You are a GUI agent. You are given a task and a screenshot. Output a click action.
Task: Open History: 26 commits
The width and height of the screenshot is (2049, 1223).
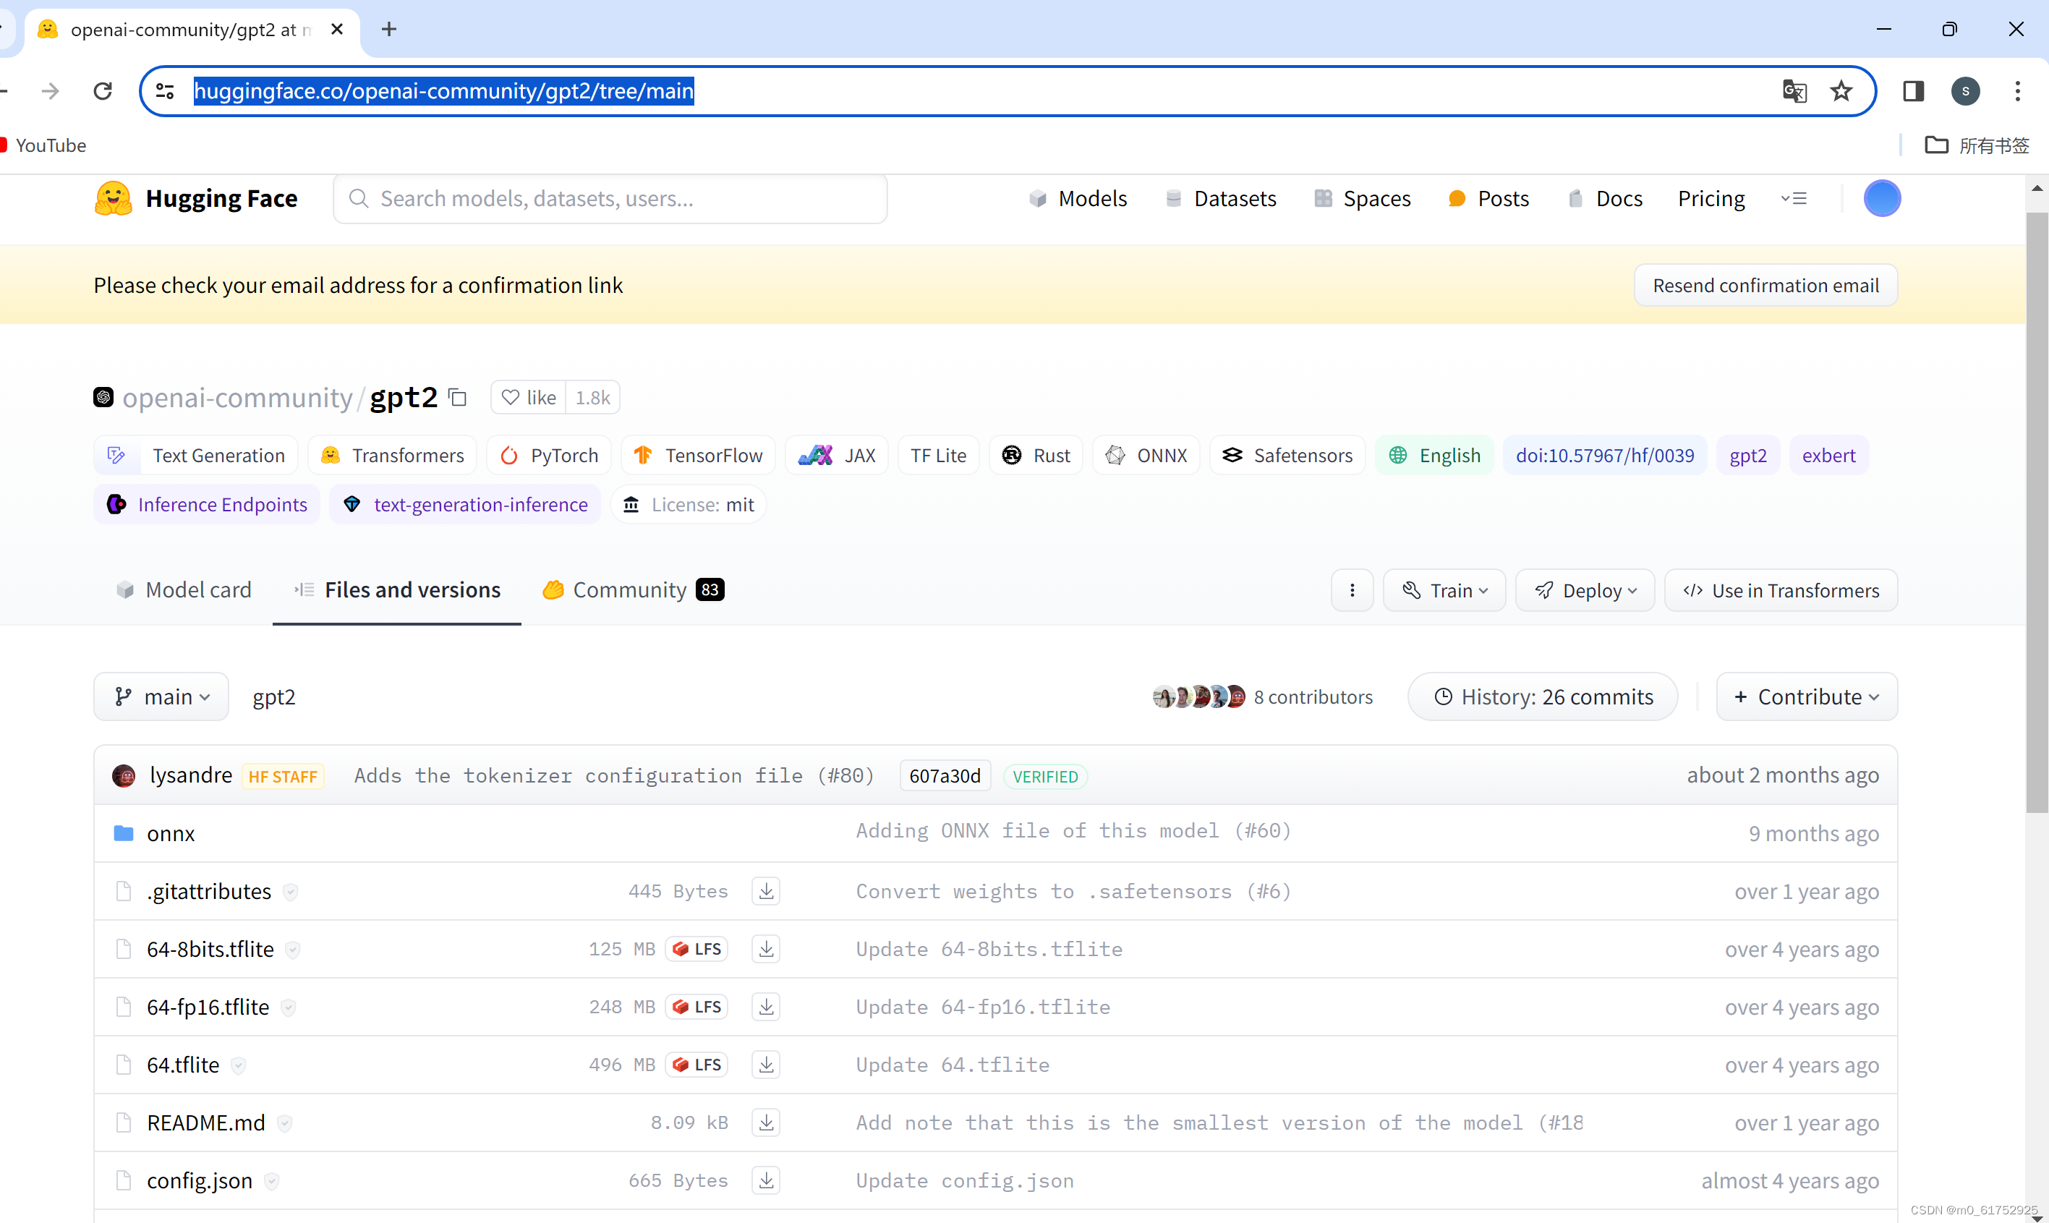[1542, 697]
